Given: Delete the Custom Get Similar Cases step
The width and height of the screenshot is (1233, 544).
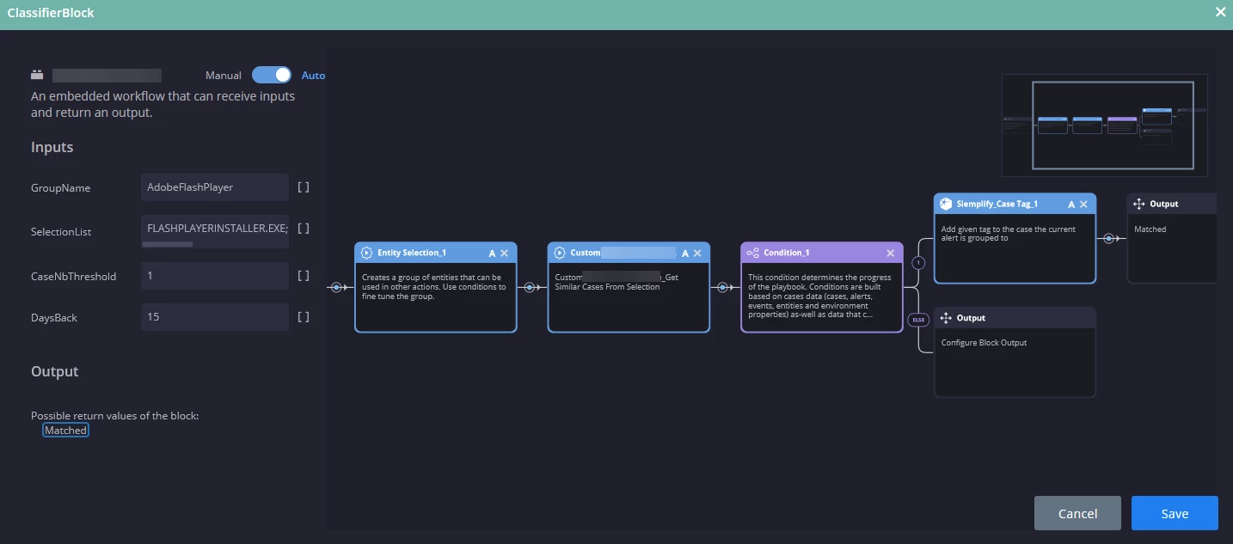Looking at the screenshot, I should tap(696, 253).
